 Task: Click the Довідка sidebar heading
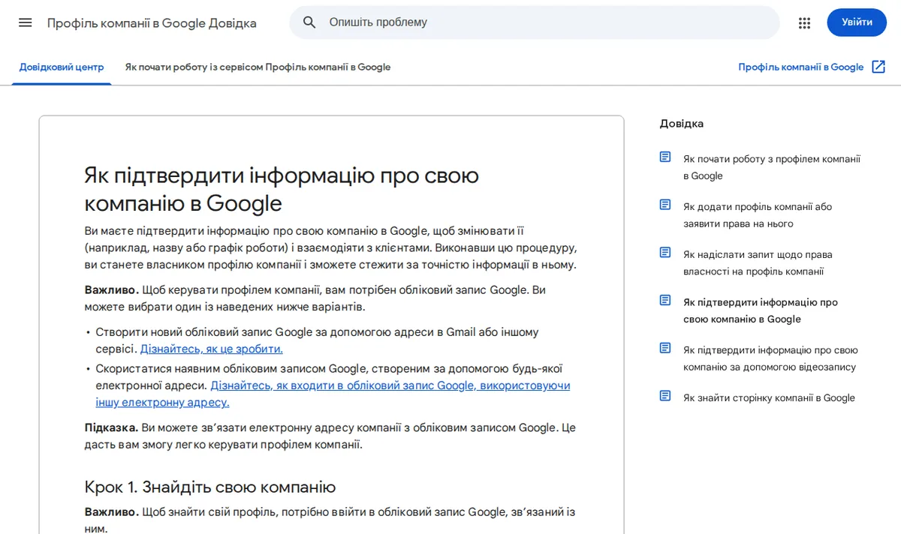pos(682,124)
